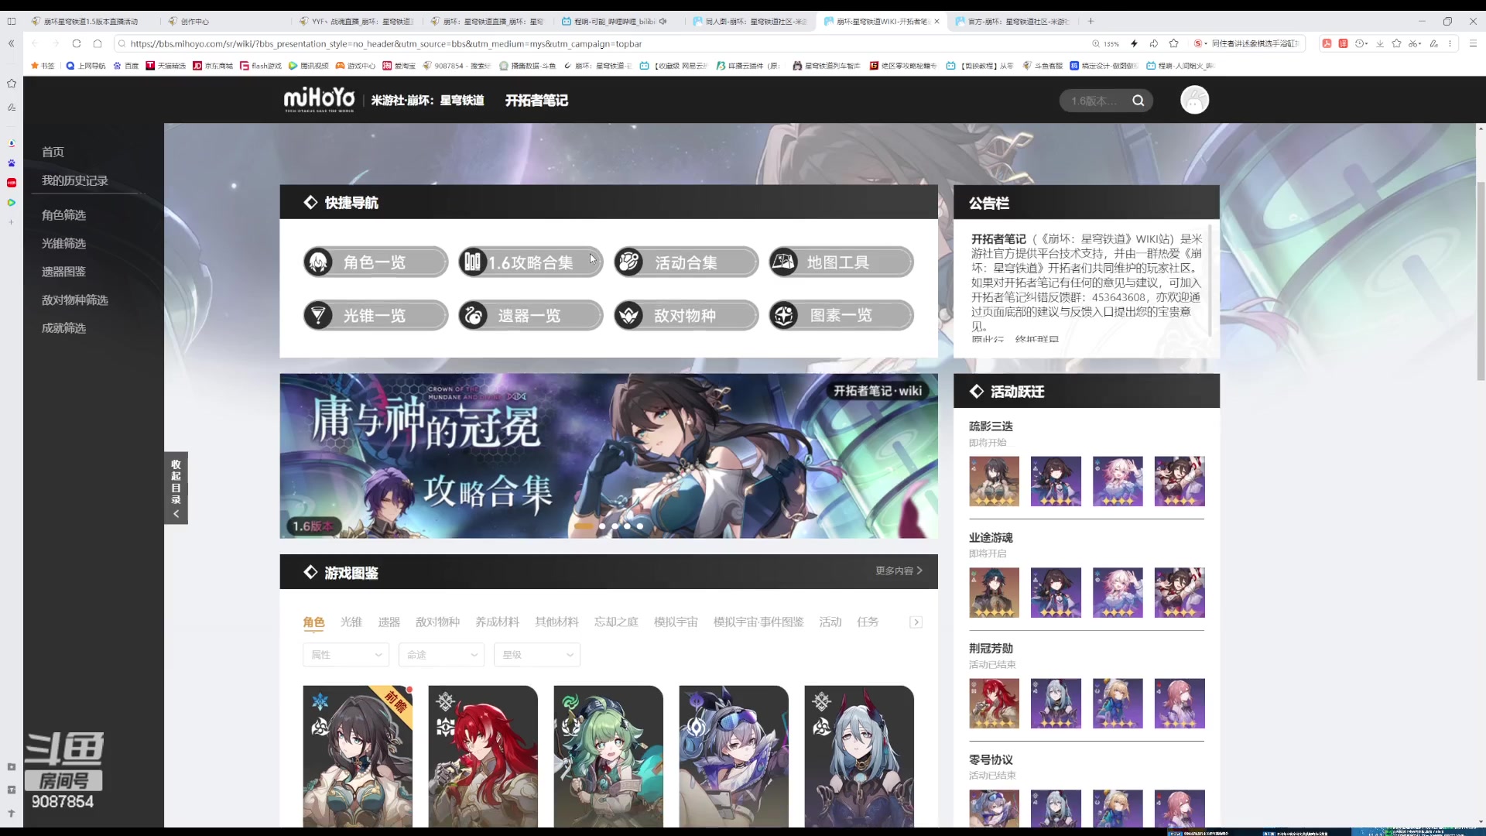
Task: Select 首页 in the left sidebar
Action: pos(53,152)
